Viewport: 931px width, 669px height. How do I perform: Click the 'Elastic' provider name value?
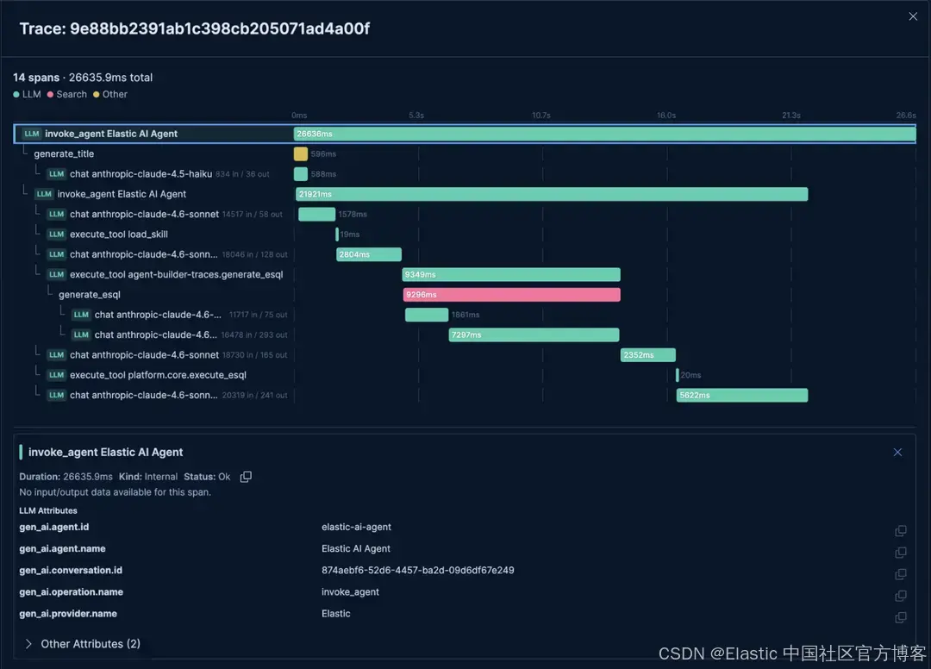coord(335,614)
